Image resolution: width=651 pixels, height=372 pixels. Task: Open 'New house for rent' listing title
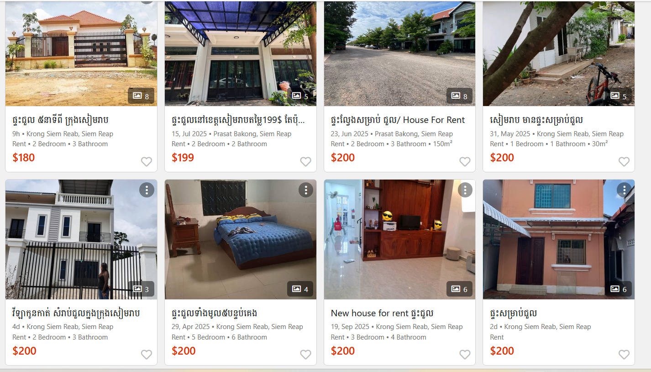[x=382, y=313]
